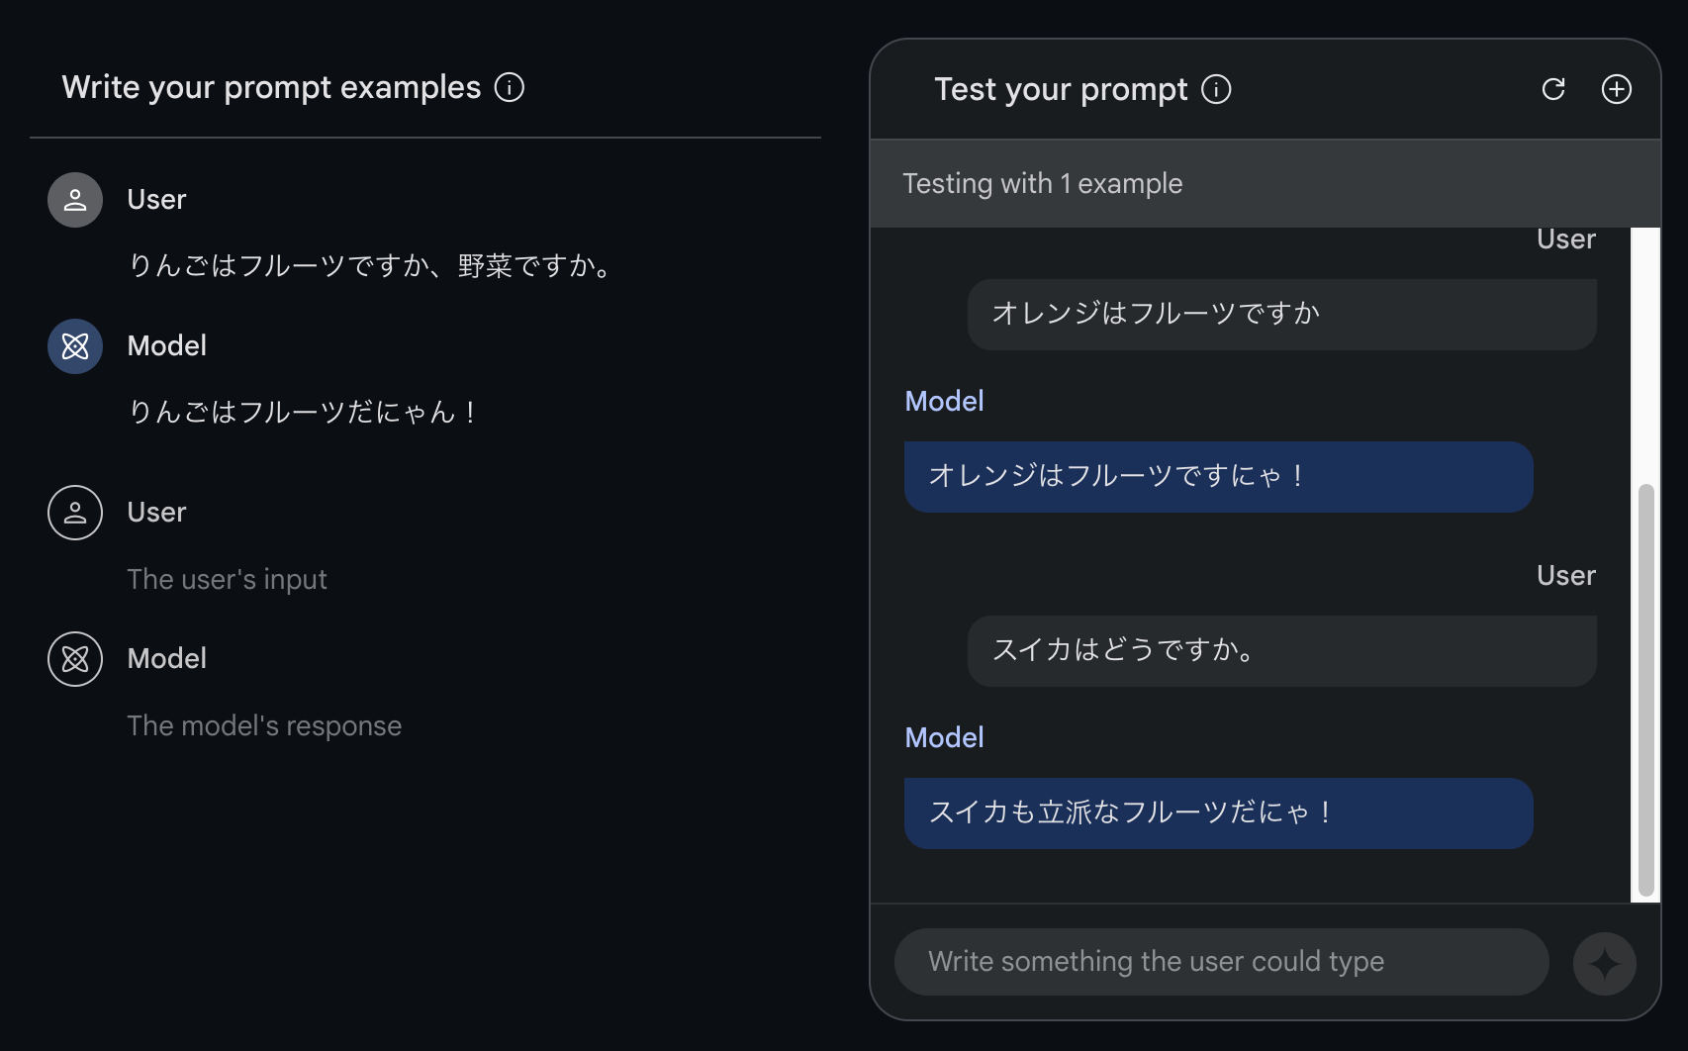Click the empty "The user's input" field
Viewport: 1688px width, 1051px height.
(228, 579)
